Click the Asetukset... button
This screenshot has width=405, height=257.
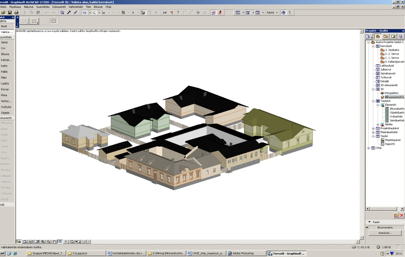[385, 233]
